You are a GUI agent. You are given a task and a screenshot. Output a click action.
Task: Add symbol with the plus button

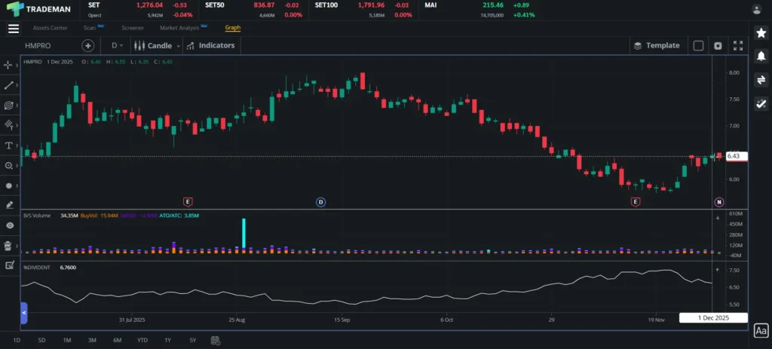pos(88,45)
